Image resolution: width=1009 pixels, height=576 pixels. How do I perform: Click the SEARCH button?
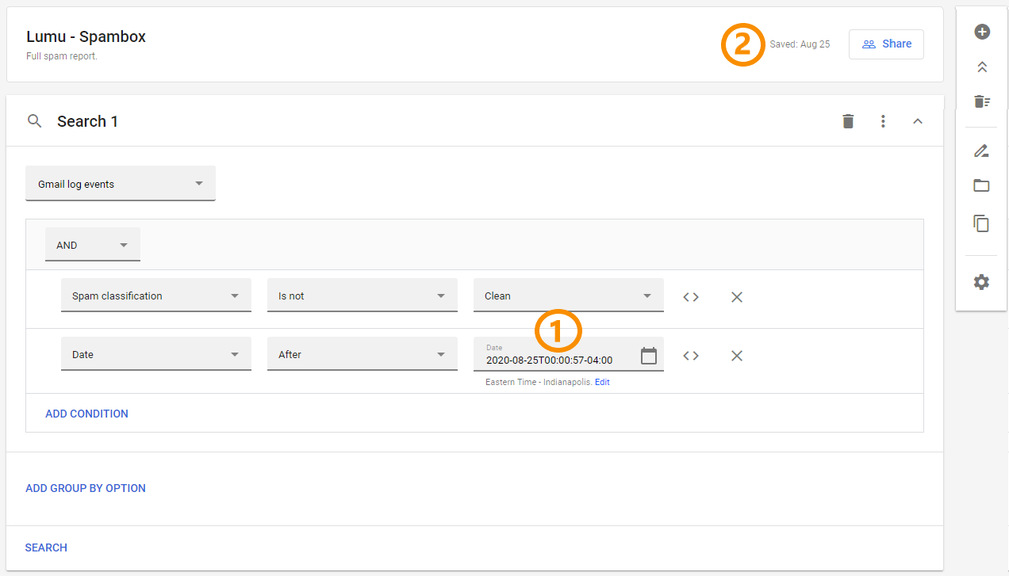click(x=46, y=547)
